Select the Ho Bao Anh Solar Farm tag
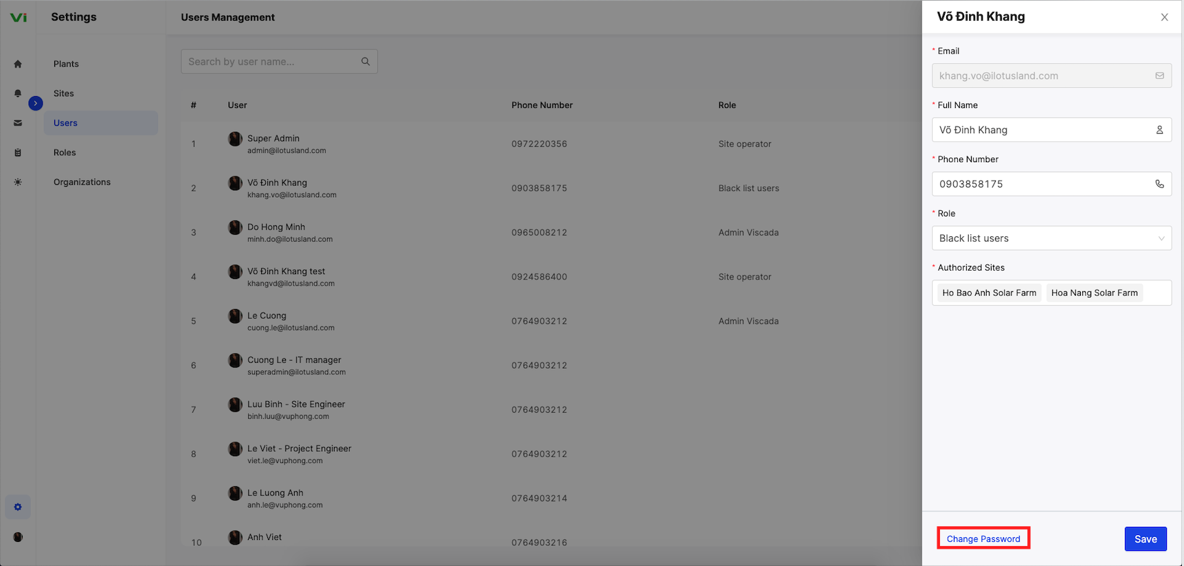 point(989,293)
